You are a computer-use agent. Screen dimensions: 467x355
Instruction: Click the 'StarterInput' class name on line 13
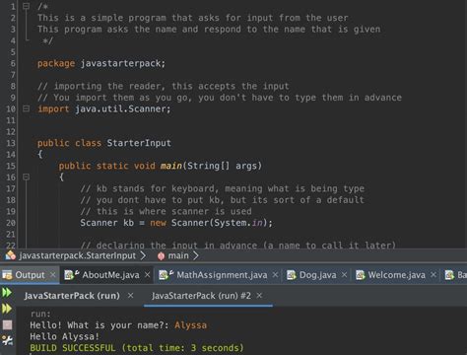coord(139,143)
